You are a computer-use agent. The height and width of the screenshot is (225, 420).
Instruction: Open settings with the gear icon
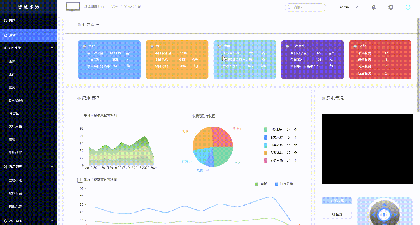pyautogui.click(x=391, y=7)
